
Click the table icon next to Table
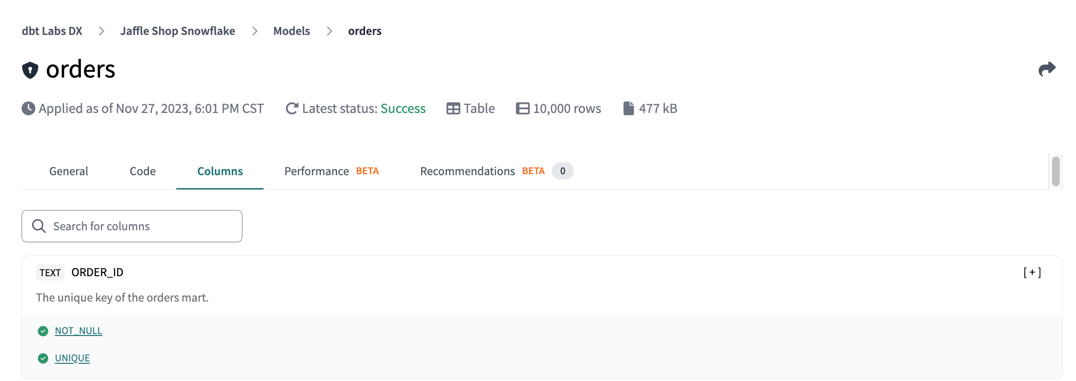pyautogui.click(x=453, y=109)
